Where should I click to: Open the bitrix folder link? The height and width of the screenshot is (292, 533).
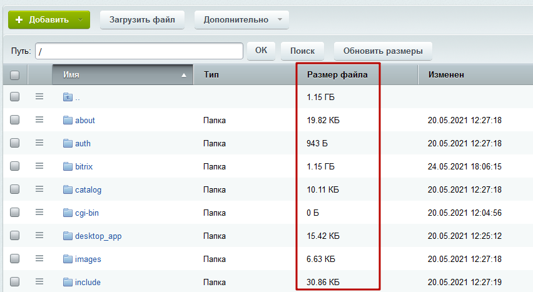84,166
